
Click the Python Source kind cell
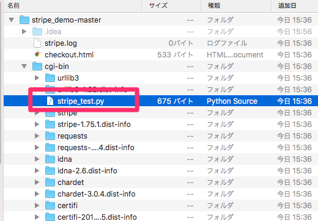pos(232,101)
